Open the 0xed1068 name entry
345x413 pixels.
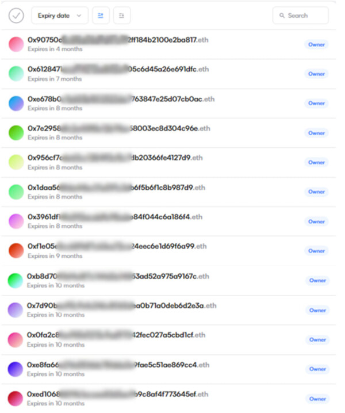click(168, 399)
